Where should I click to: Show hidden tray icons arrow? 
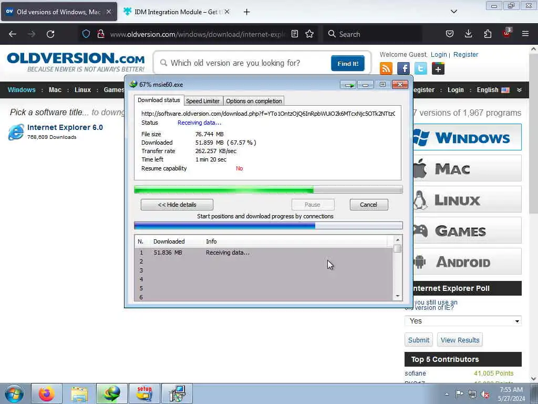tap(447, 394)
